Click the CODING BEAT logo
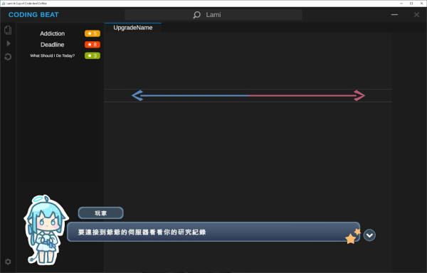Image resolution: width=427 pixels, height=273 pixels. [33, 15]
